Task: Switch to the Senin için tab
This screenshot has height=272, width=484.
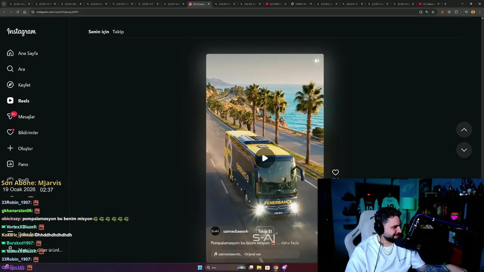Action: point(99,32)
